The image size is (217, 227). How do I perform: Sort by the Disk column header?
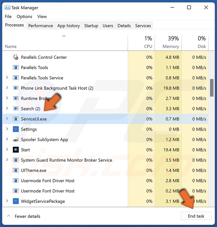point(195,43)
